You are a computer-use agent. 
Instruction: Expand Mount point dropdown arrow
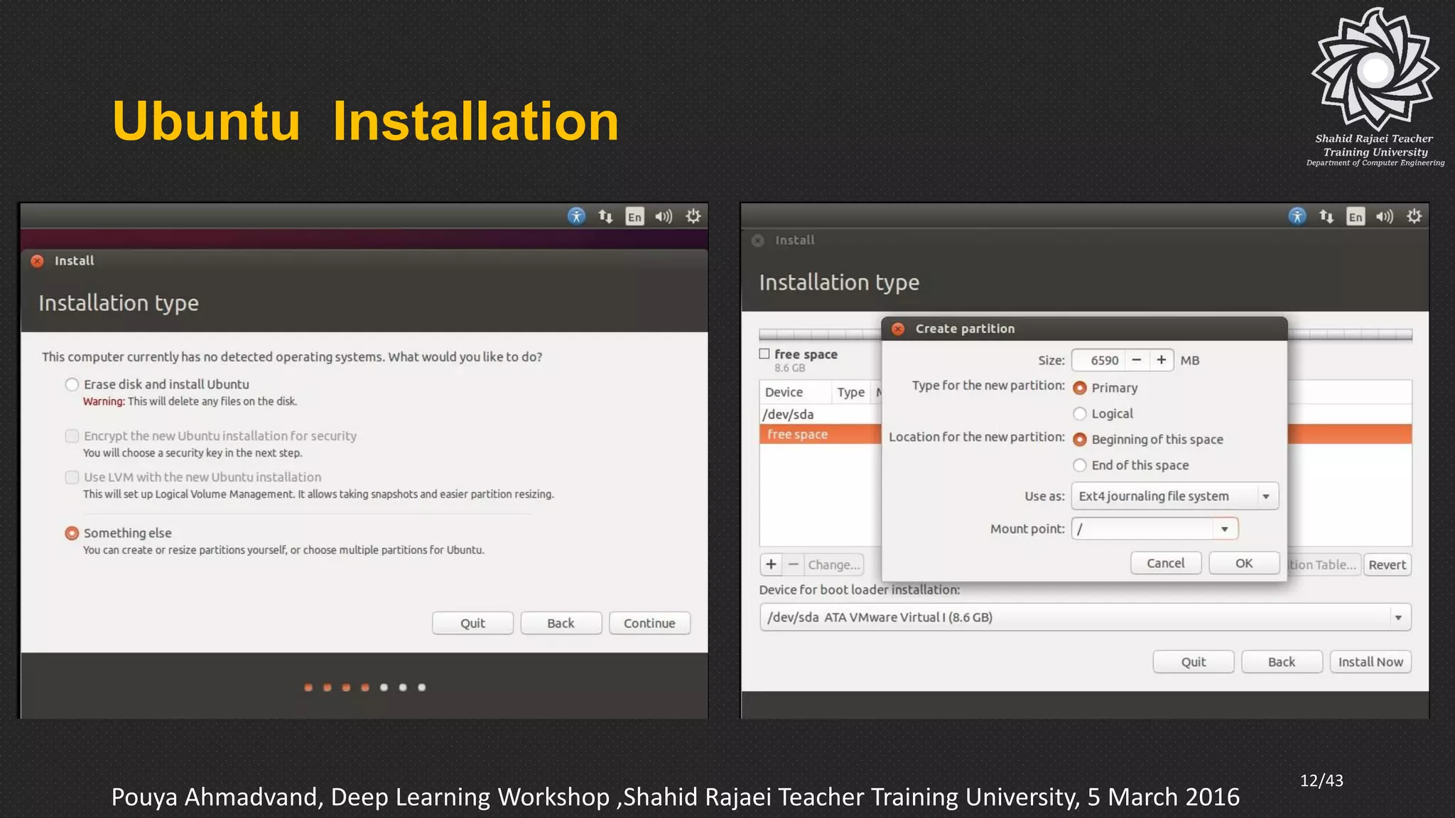[x=1225, y=529]
